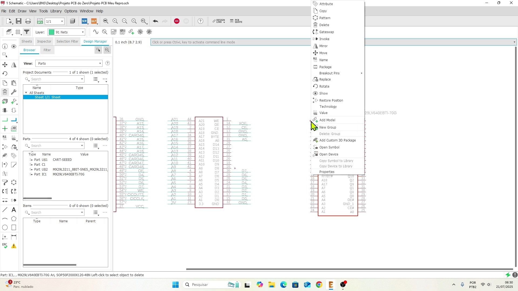Click the red Stop command icon

tap(177, 21)
